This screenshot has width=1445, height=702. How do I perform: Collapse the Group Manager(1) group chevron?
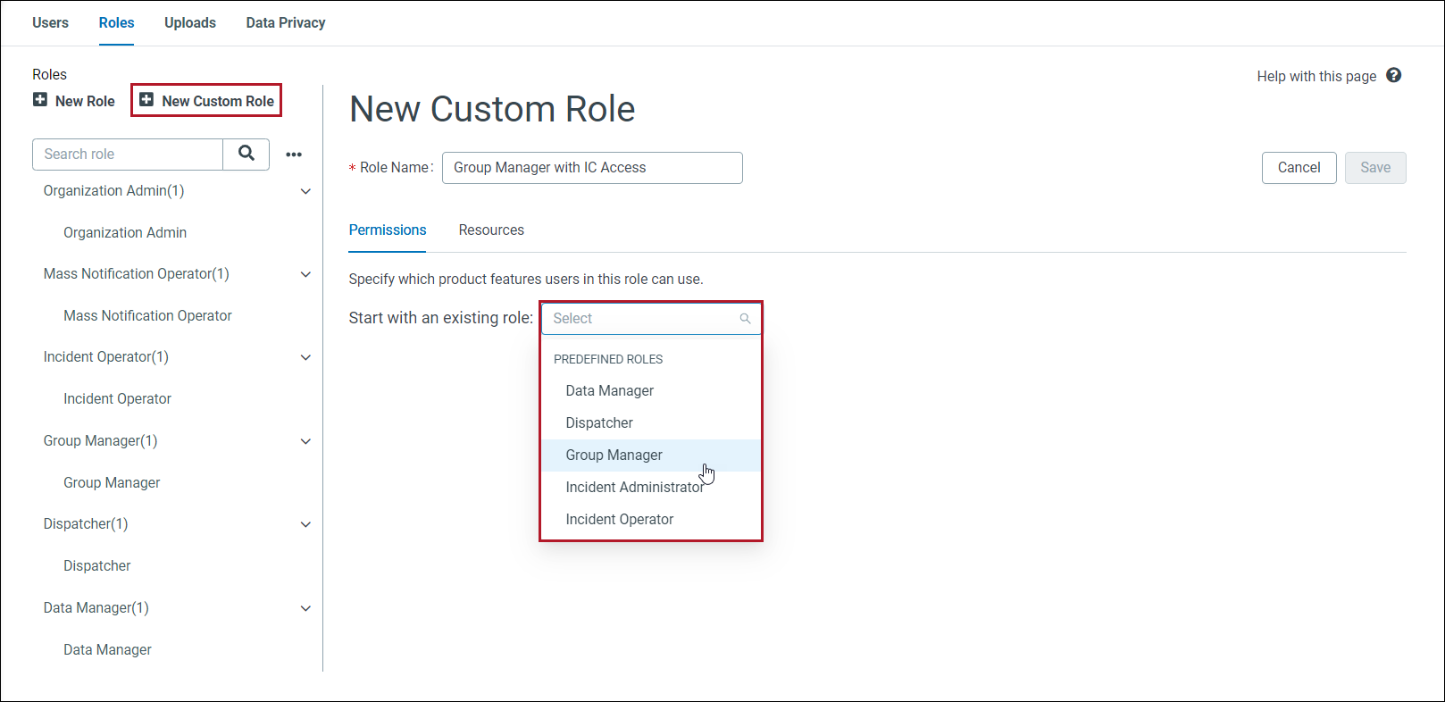coord(305,441)
